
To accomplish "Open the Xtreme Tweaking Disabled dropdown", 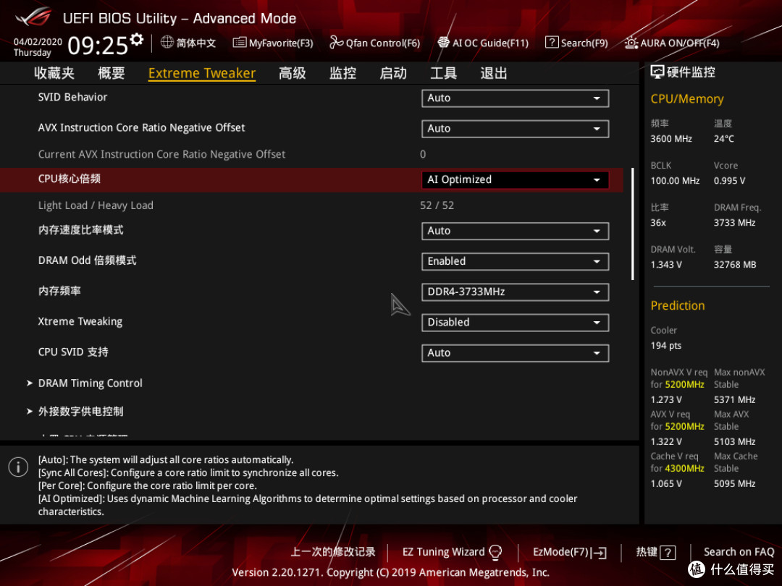I will 515,323.
